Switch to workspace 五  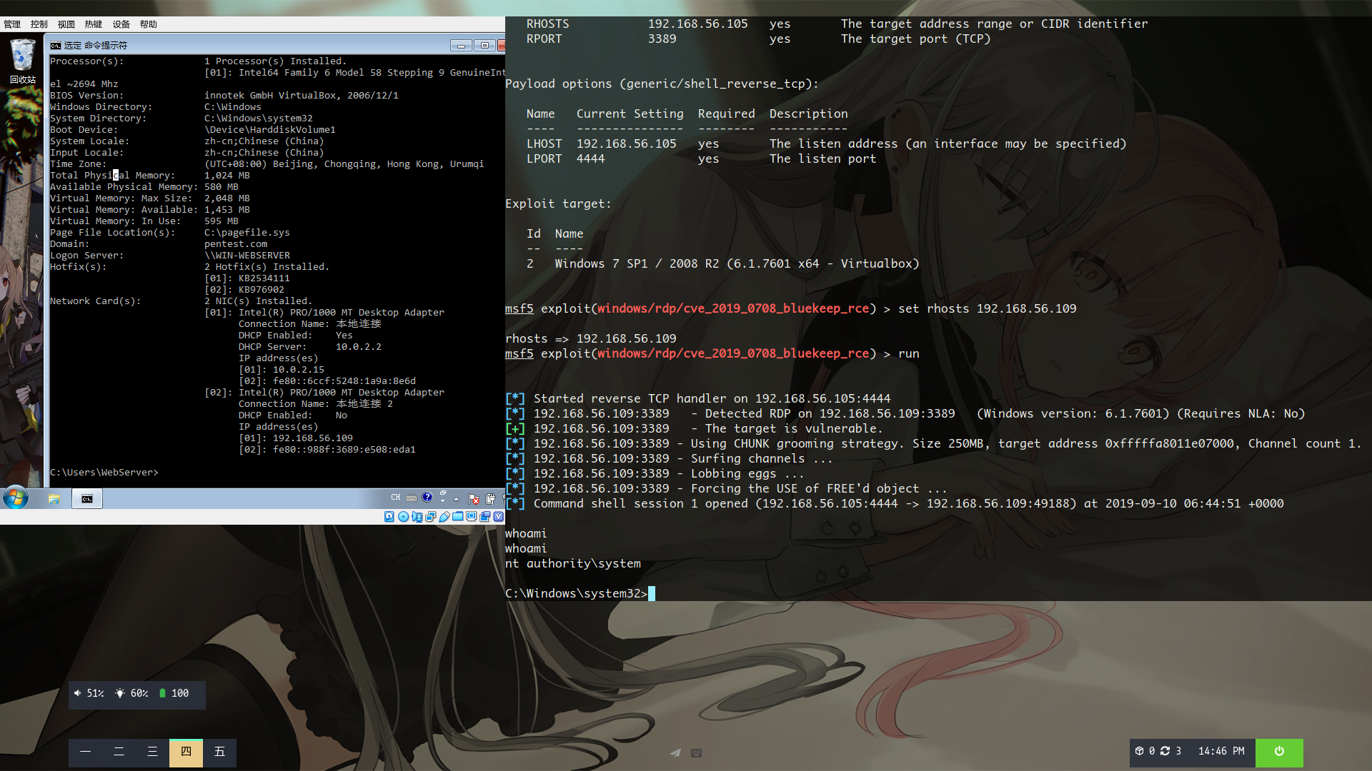[219, 752]
